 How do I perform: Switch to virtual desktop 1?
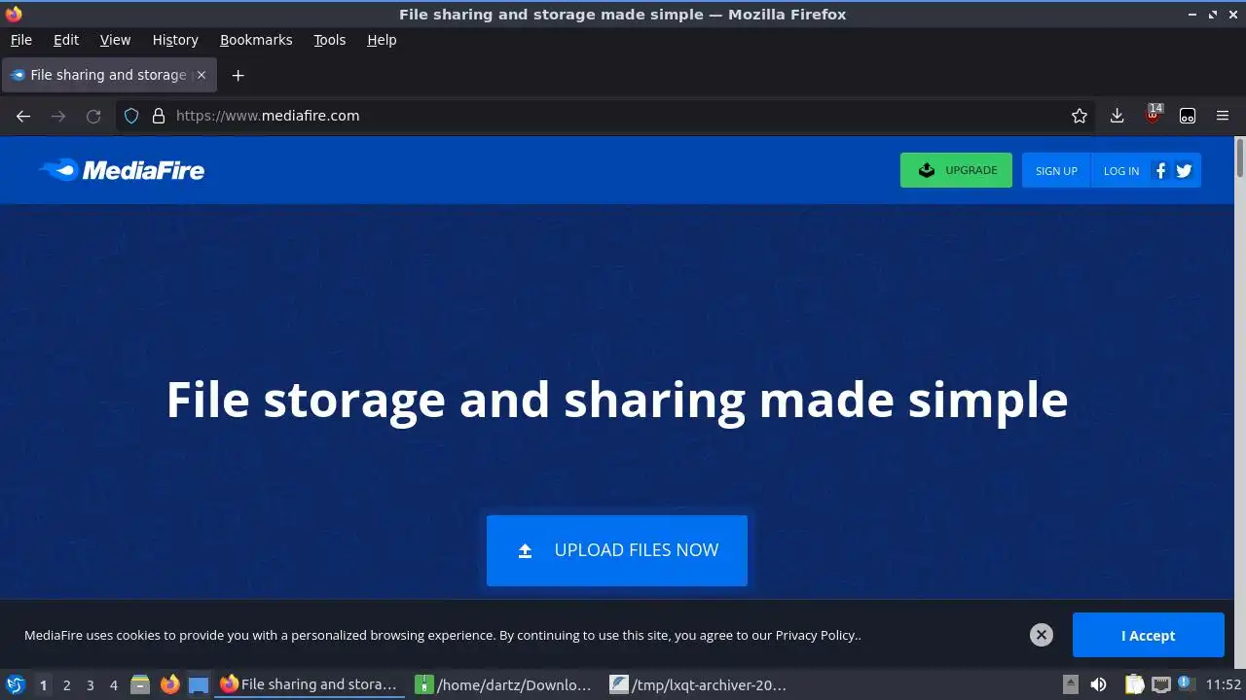pyautogui.click(x=43, y=684)
